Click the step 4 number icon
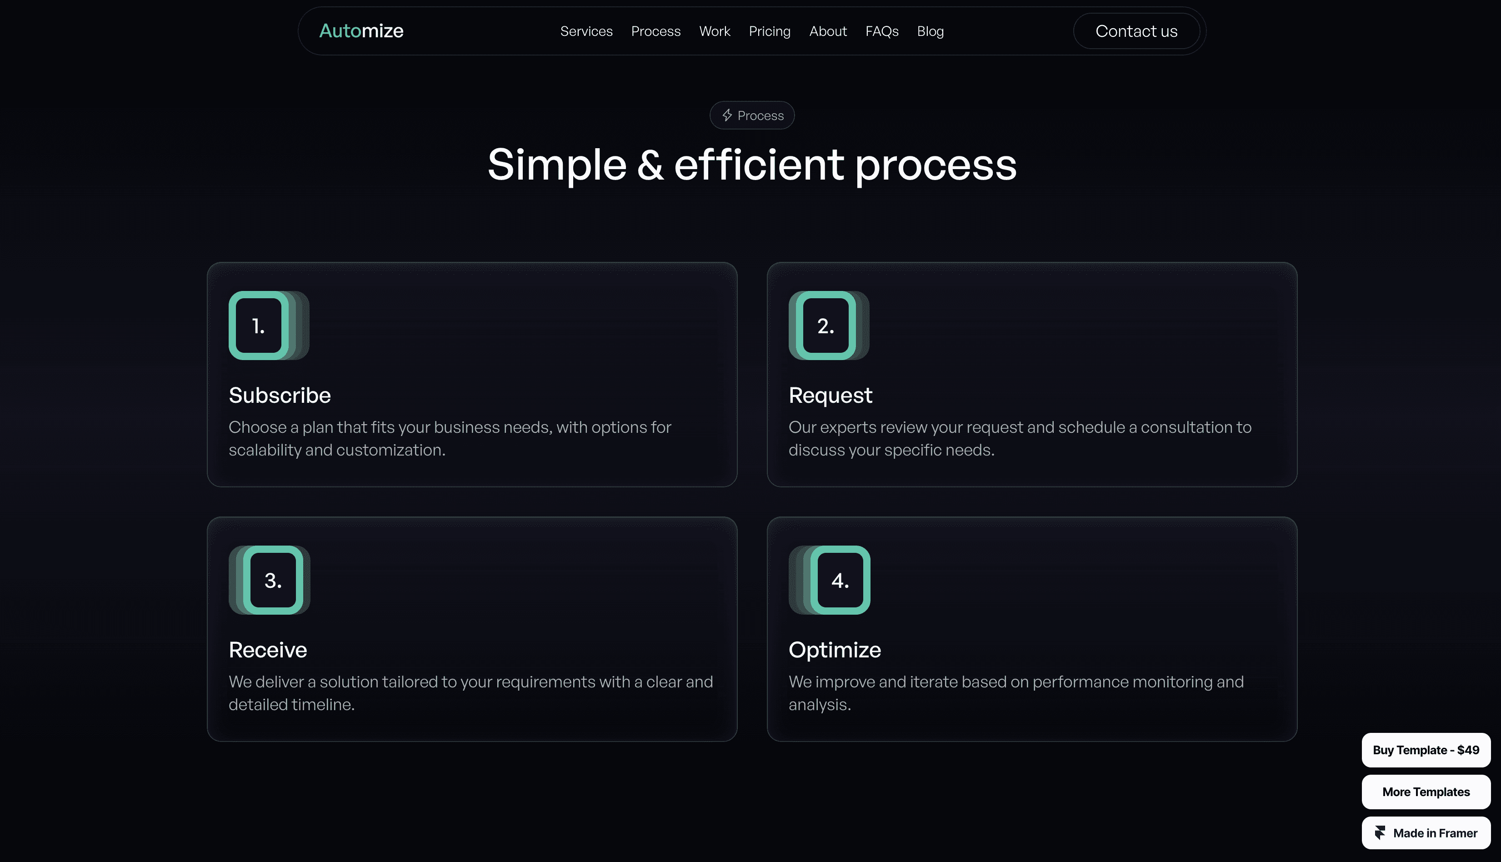Screen dimensions: 1501x862 (x=840, y=580)
